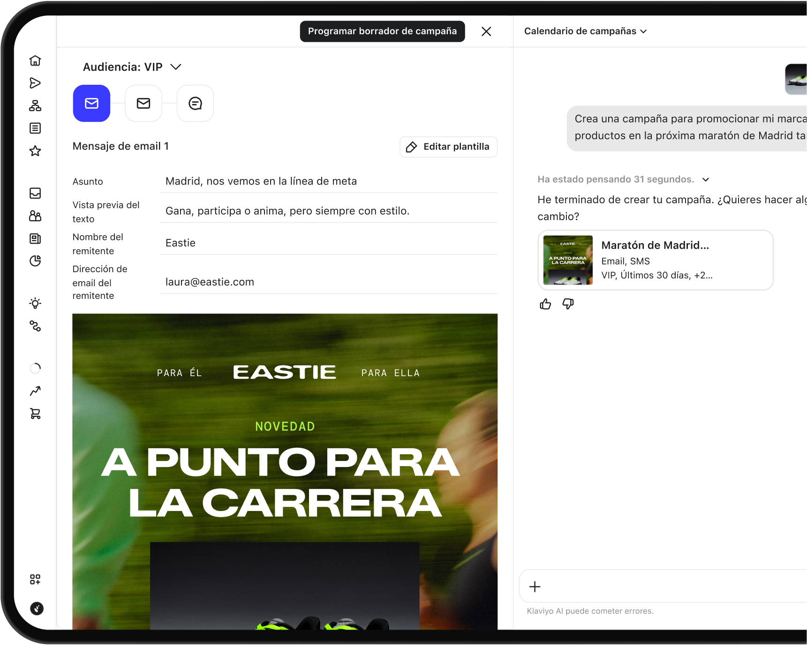Expand the Audiencia: VIP dropdown
This screenshot has width=807, height=645.
pyautogui.click(x=132, y=67)
